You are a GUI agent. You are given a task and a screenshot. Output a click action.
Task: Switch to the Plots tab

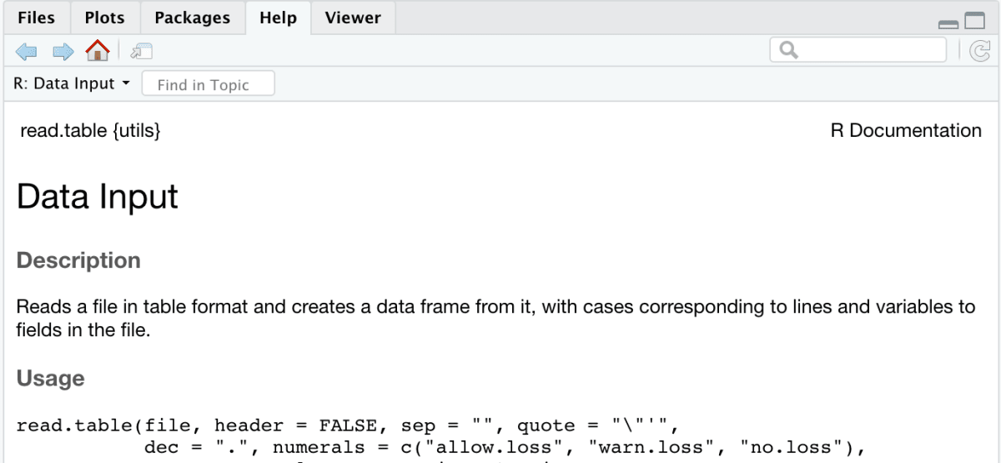(x=104, y=18)
